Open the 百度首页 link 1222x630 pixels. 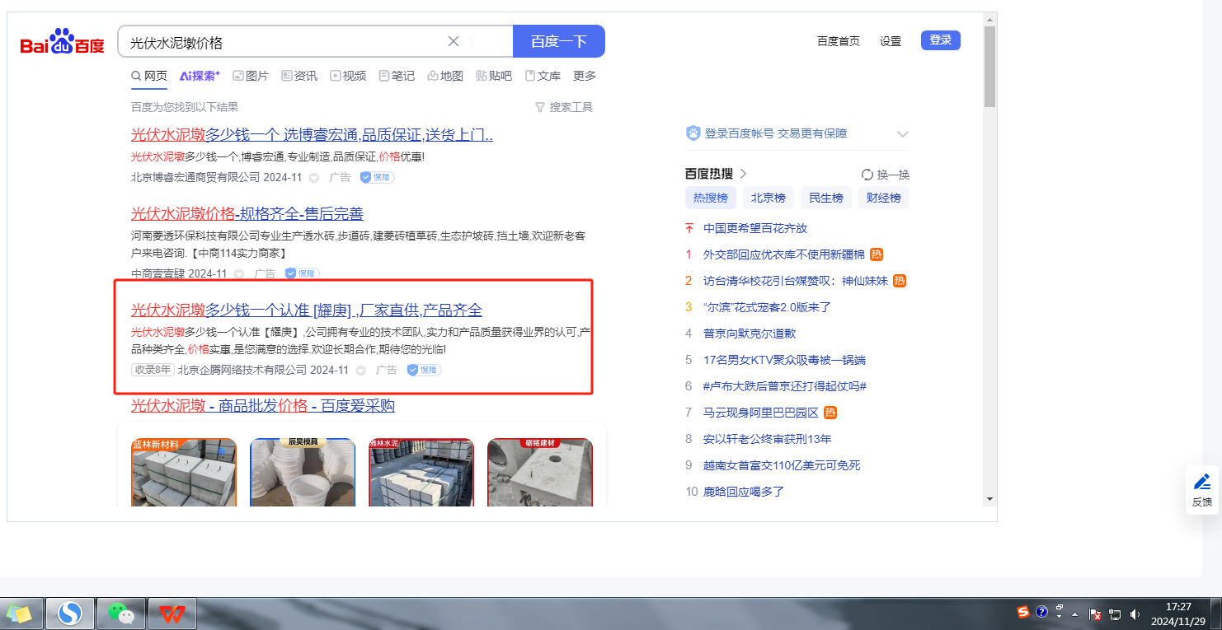point(839,41)
